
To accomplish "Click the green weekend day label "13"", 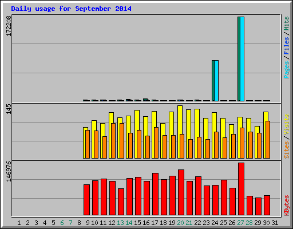I will coord(120,223).
